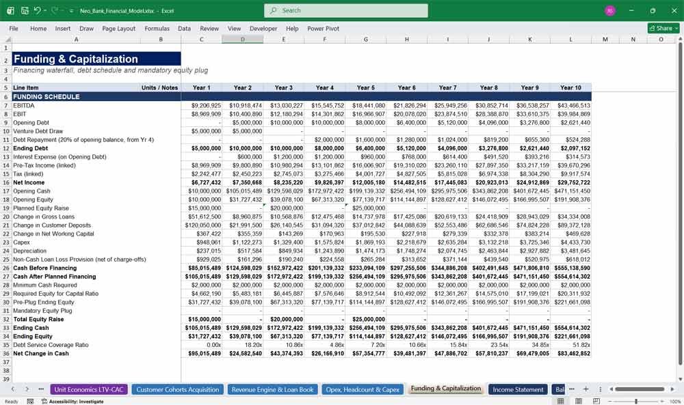Select the Debt Service Coverage Ratio label
Viewport: 684px width, 405px height.
76,345
